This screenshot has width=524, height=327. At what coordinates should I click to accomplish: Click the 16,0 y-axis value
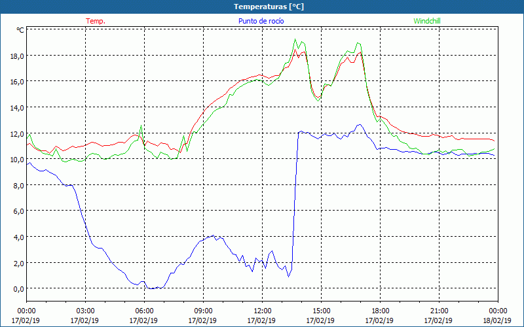17,81
